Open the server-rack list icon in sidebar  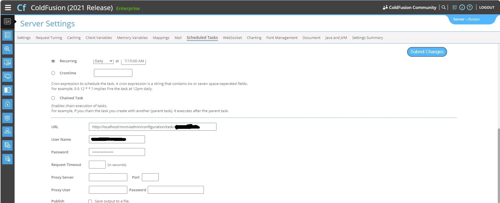point(8,35)
